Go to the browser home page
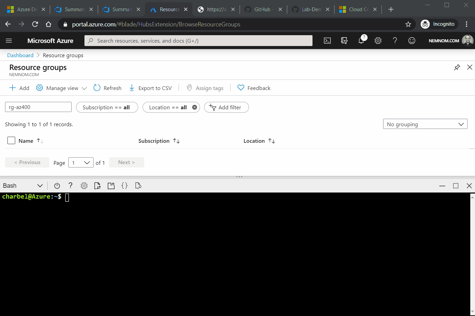The width and height of the screenshot is (475, 316). (x=49, y=24)
